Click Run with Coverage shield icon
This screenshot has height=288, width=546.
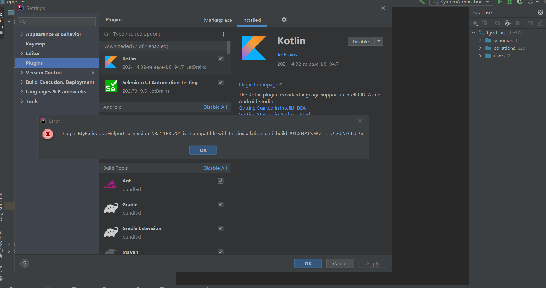[x=520, y=2]
